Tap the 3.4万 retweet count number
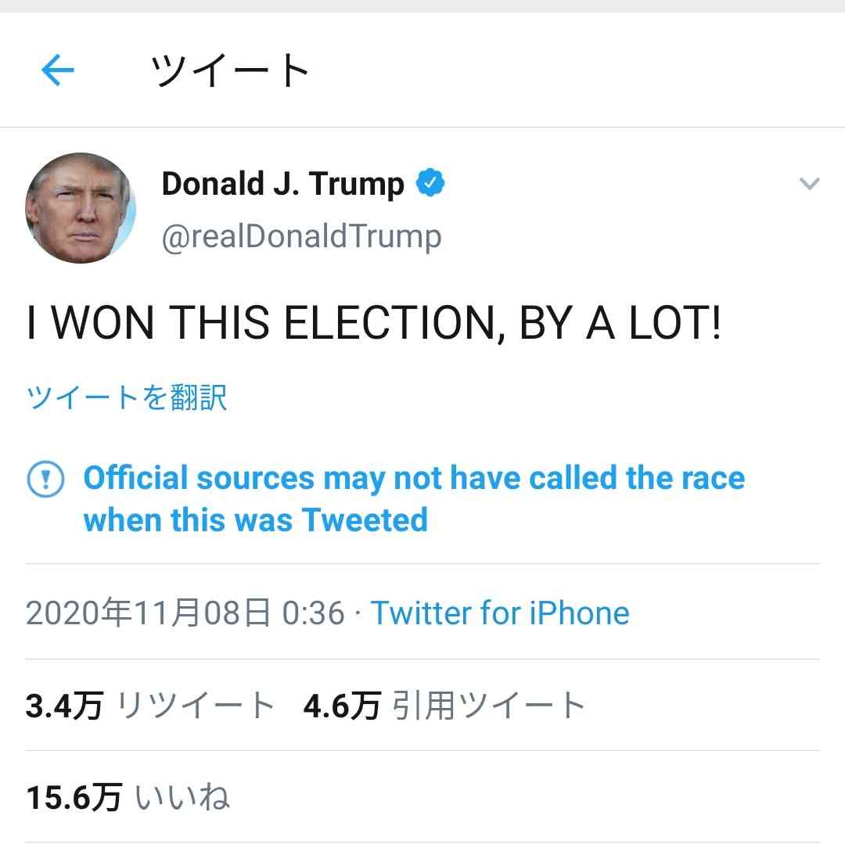This screenshot has height=848, width=845. pyautogui.click(x=64, y=706)
